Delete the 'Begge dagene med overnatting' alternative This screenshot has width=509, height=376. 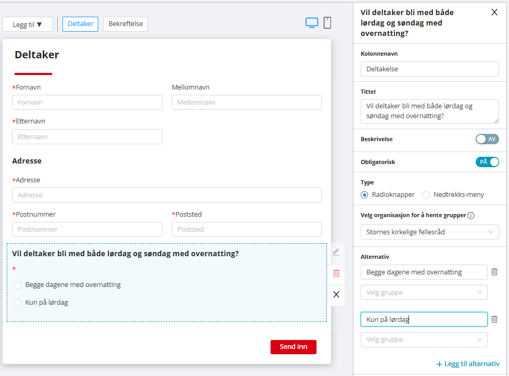(494, 272)
